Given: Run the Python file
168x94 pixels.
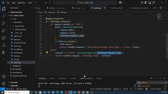Looking at the screenshot, I should tap(155, 8).
